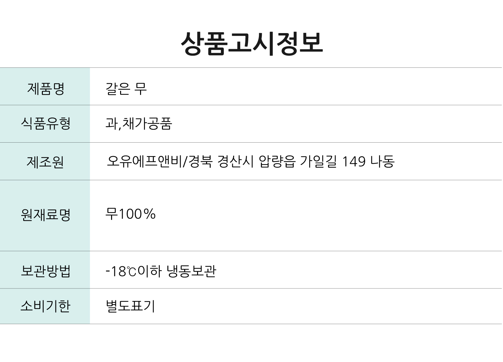
Task: Click the 149 number in address
Action: pos(354,161)
